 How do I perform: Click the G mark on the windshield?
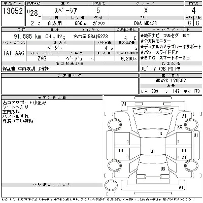coord(161,133)
